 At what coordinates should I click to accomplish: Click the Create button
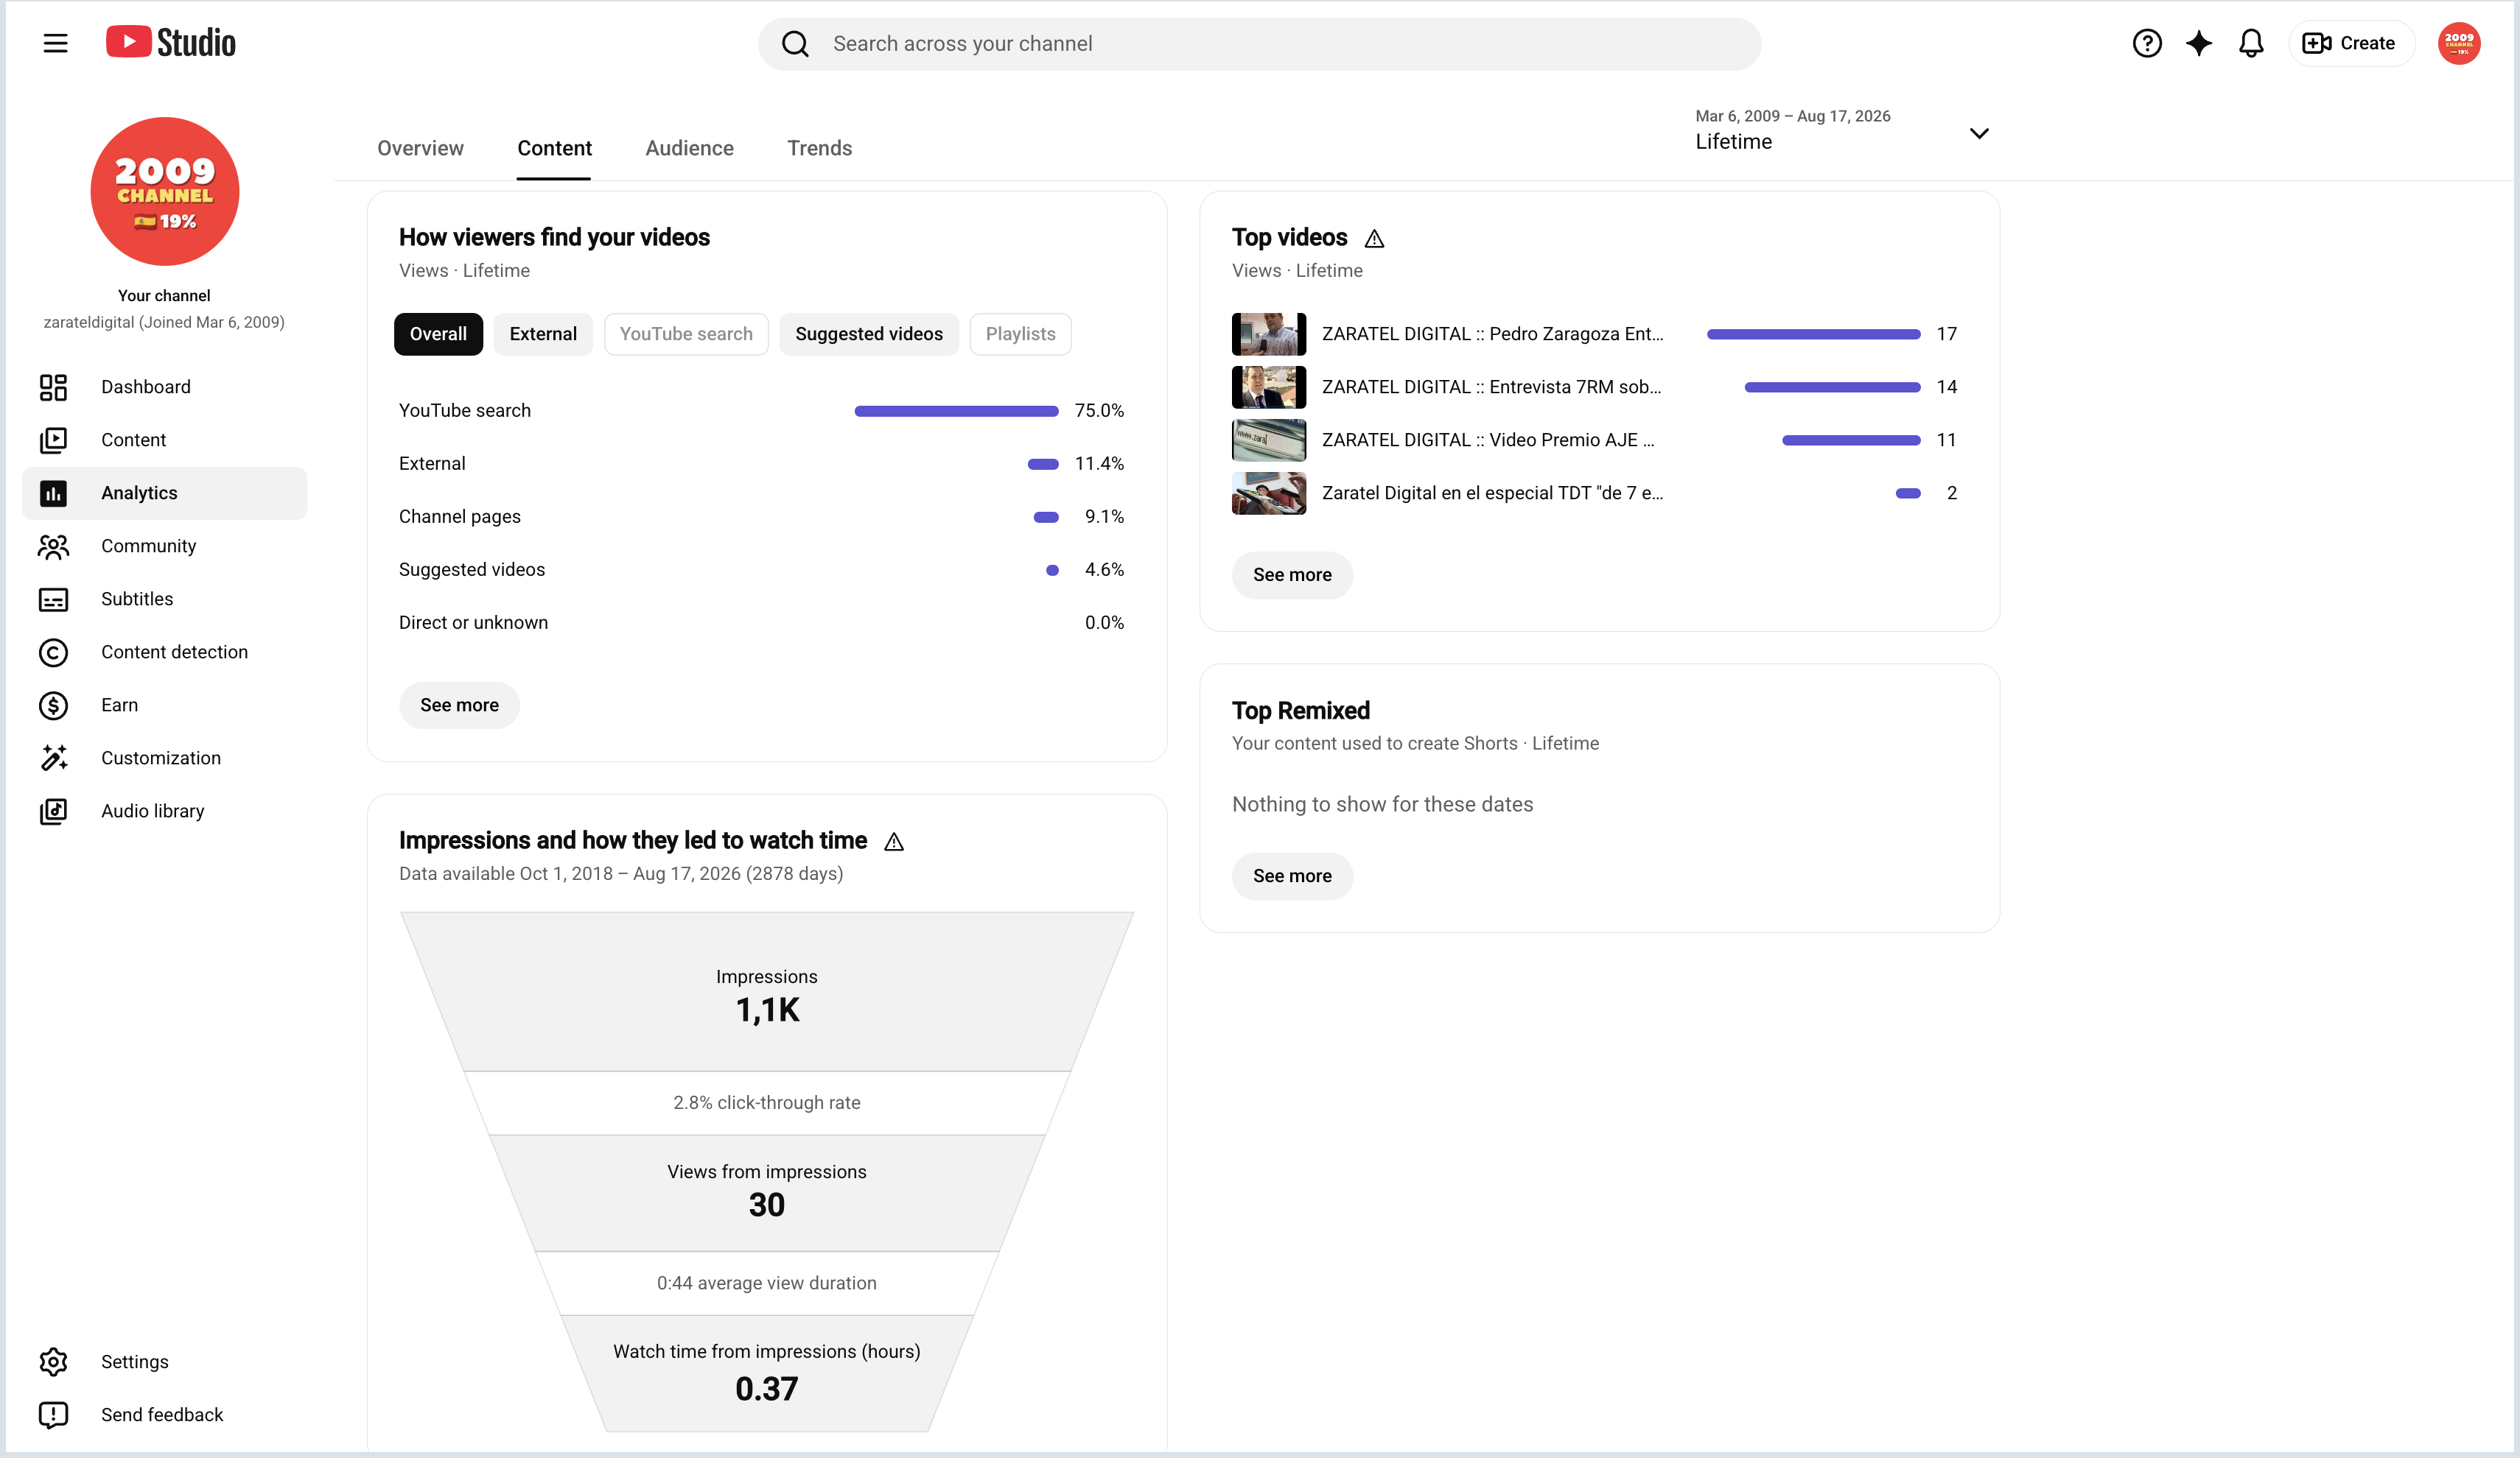tap(2350, 43)
